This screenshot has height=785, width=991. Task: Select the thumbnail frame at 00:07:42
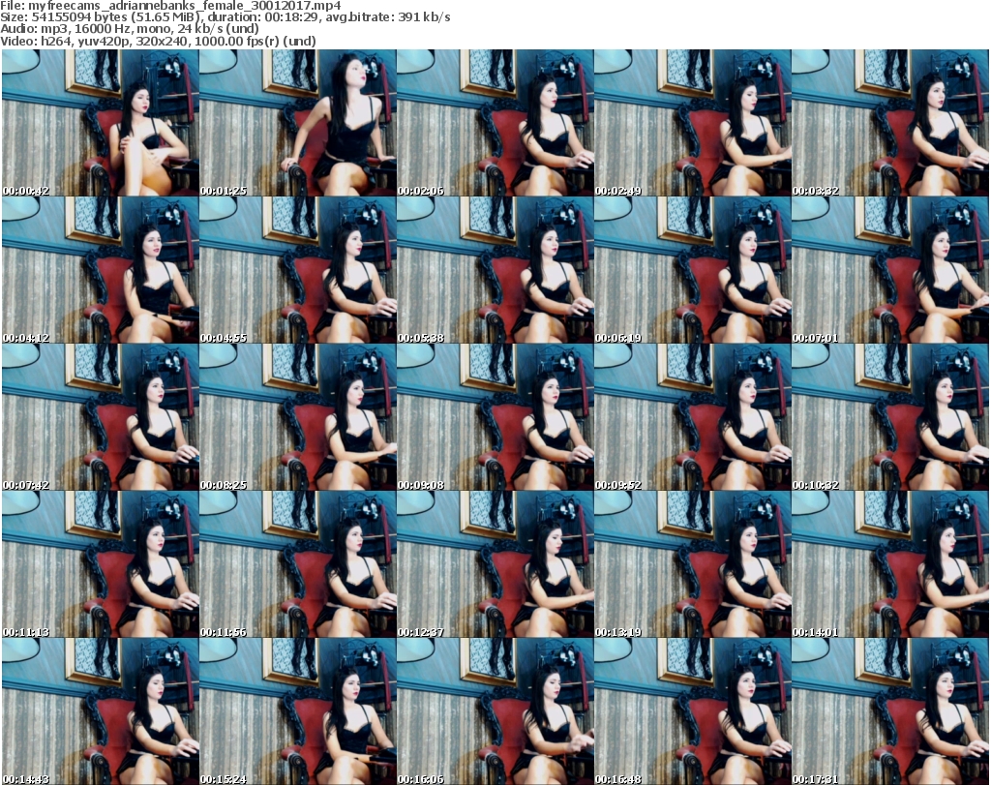[x=101, y=417]
